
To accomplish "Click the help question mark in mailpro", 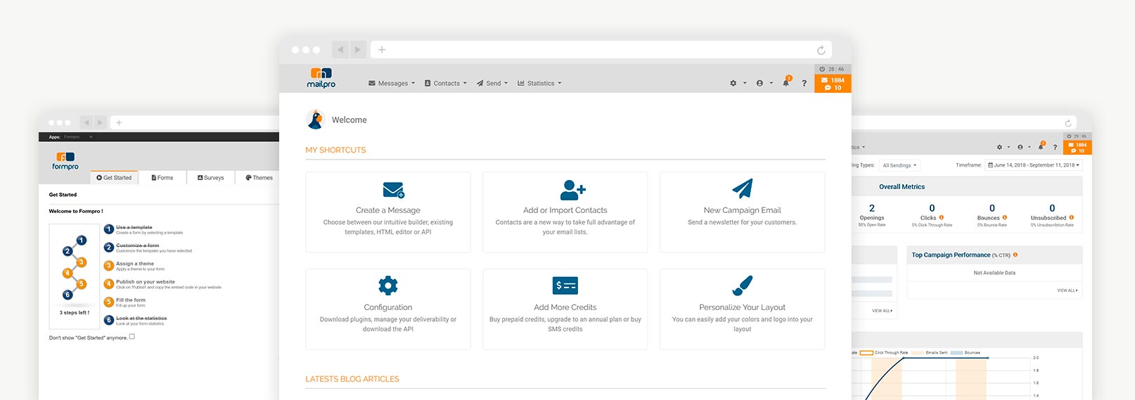I will point(804,83).
